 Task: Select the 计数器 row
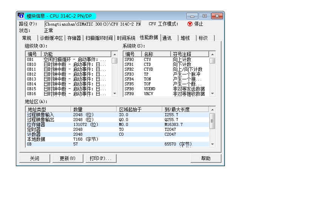point(117,135)
